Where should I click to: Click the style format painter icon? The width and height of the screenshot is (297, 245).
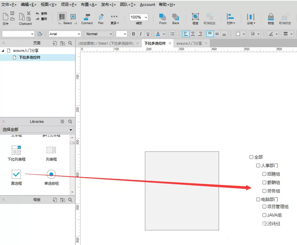(x=40, y=34)
